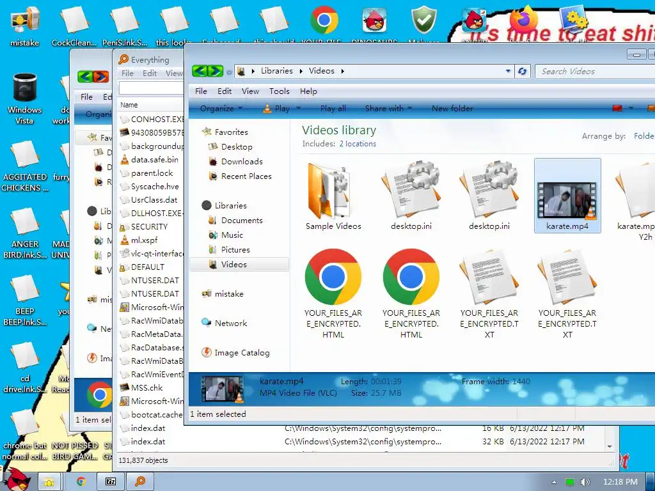Select the second desktop.ini file

[489, 196]
